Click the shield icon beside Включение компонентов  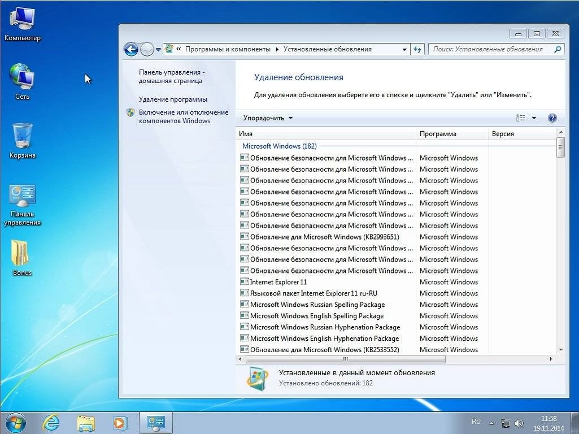(x=130, y=112)
